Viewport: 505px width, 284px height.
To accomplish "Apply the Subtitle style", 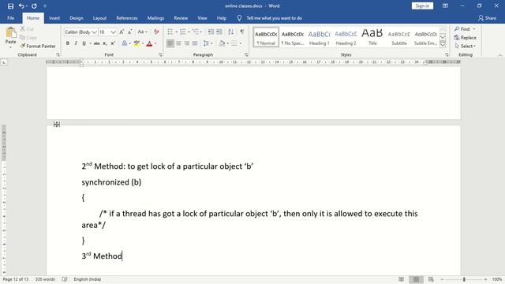I will click(x=399, y=37).
